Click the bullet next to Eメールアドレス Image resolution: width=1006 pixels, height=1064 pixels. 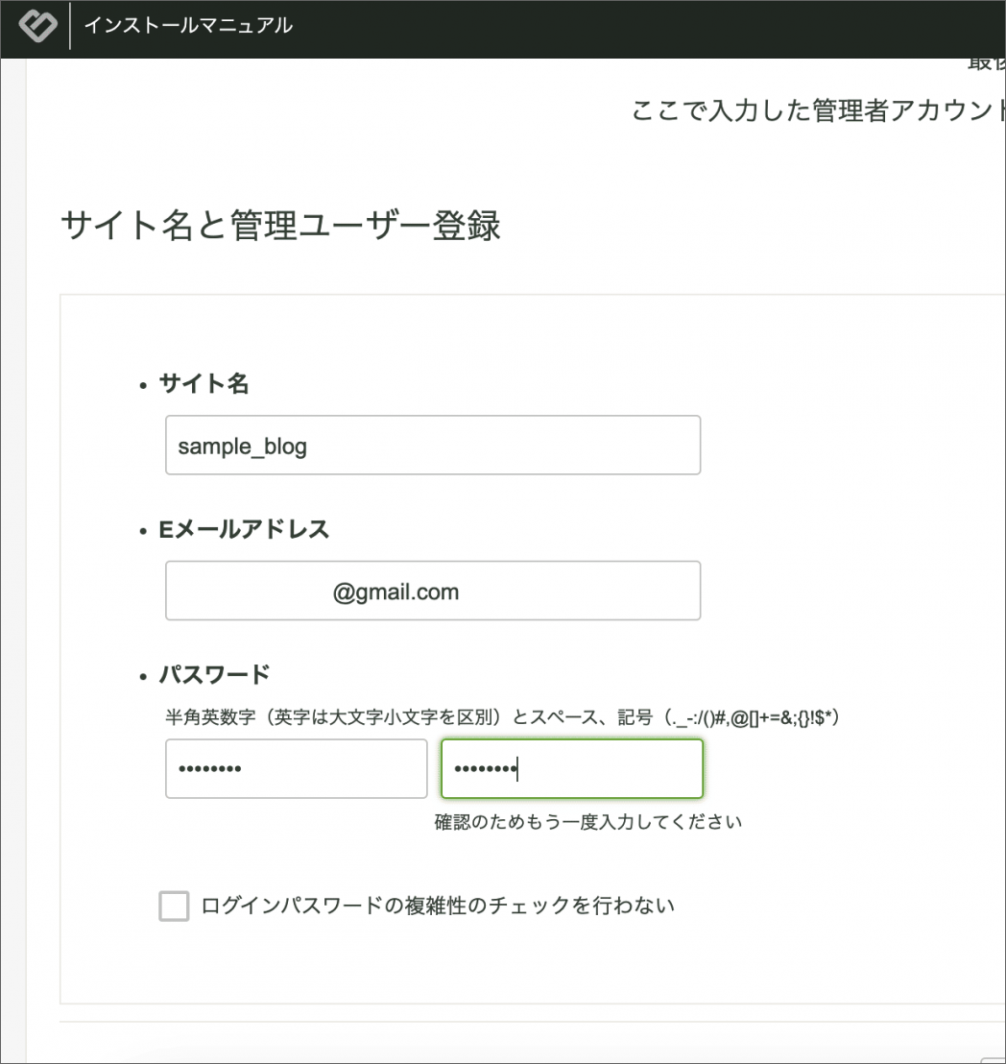click(x=142, y=530)
